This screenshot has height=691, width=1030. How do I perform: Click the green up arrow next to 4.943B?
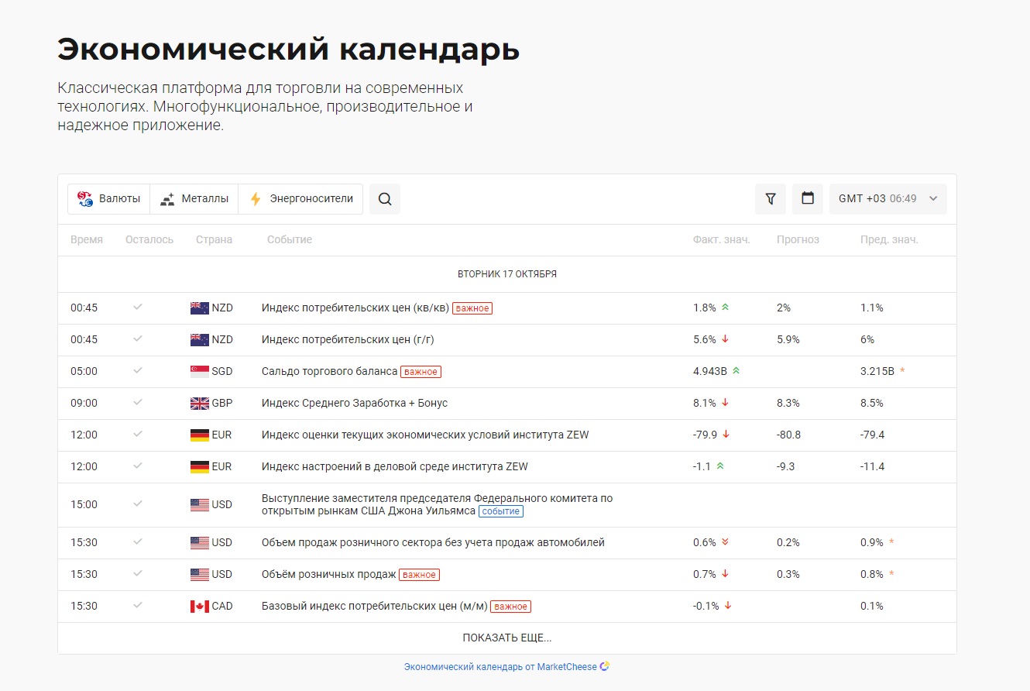click(736, 371)
